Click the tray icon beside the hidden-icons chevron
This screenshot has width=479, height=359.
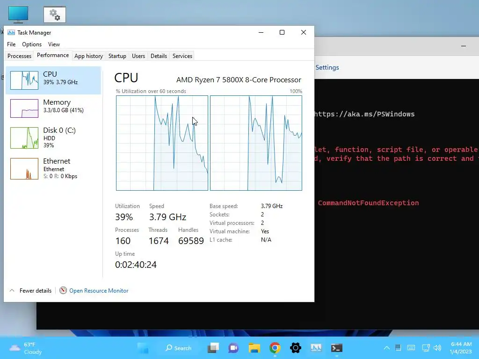click(398, 348)
